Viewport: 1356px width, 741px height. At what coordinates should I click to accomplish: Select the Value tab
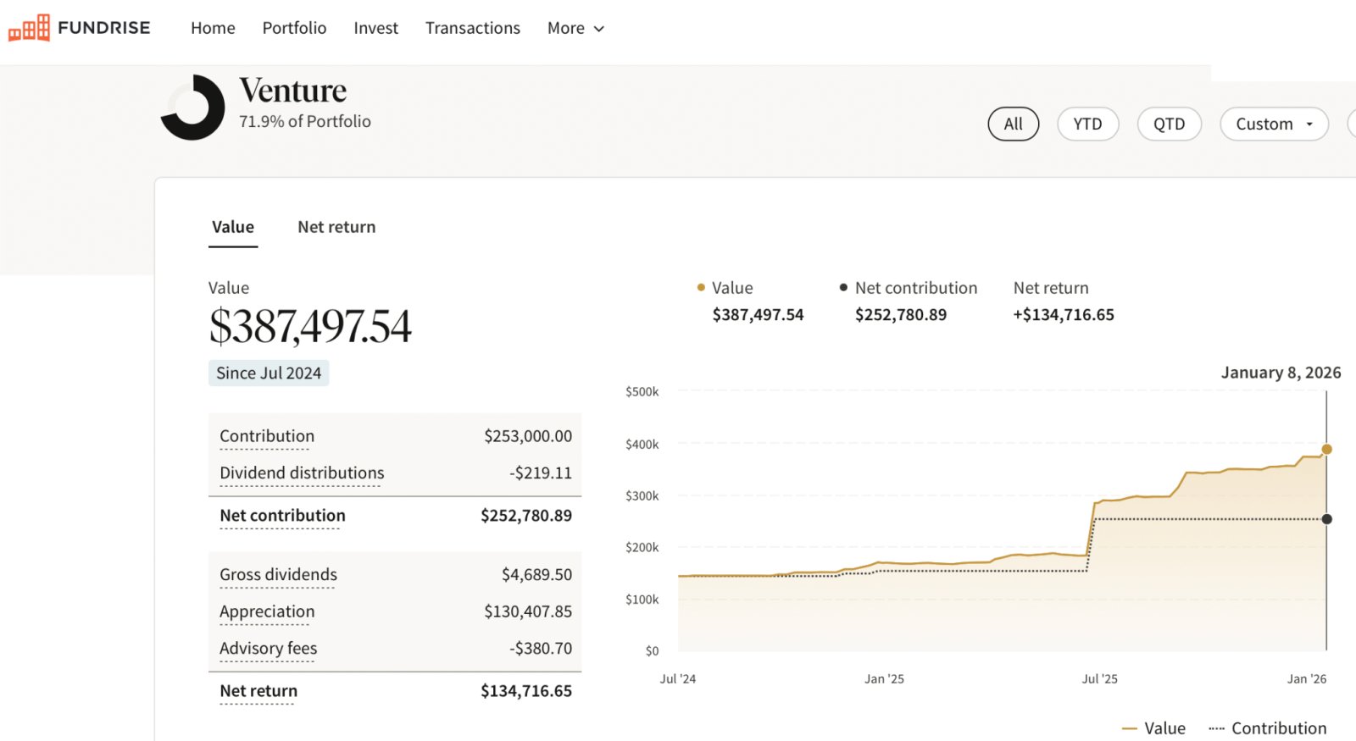[x=233, y=227]
